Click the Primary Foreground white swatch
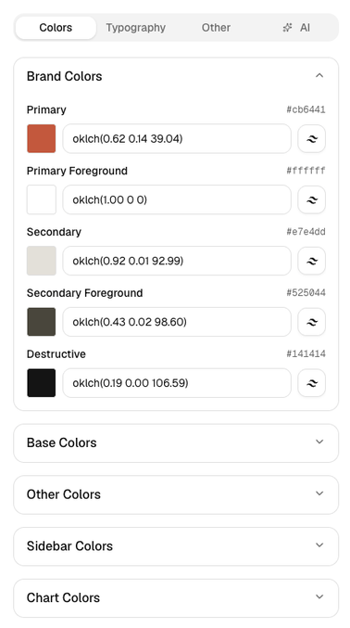The width and height of the screenshot is (350, 628). (x=41, y=199)
